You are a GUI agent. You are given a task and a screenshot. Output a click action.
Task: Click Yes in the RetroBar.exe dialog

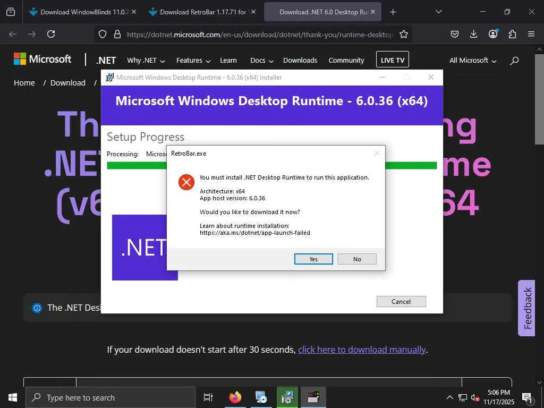point(313,259)
